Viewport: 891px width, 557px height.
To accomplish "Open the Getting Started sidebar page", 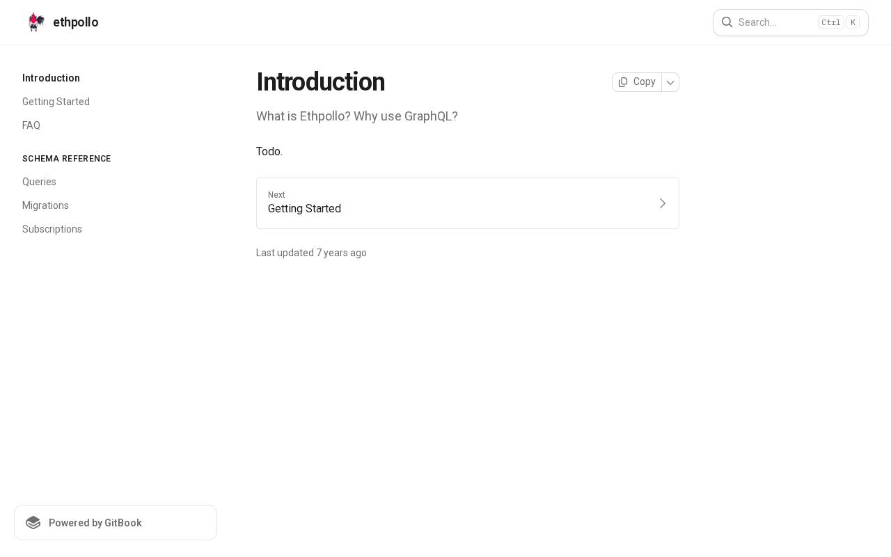I will click(56, 102).
